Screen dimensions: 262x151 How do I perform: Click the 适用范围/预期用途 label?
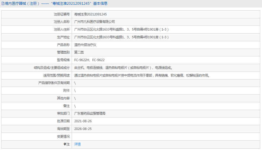56,75
